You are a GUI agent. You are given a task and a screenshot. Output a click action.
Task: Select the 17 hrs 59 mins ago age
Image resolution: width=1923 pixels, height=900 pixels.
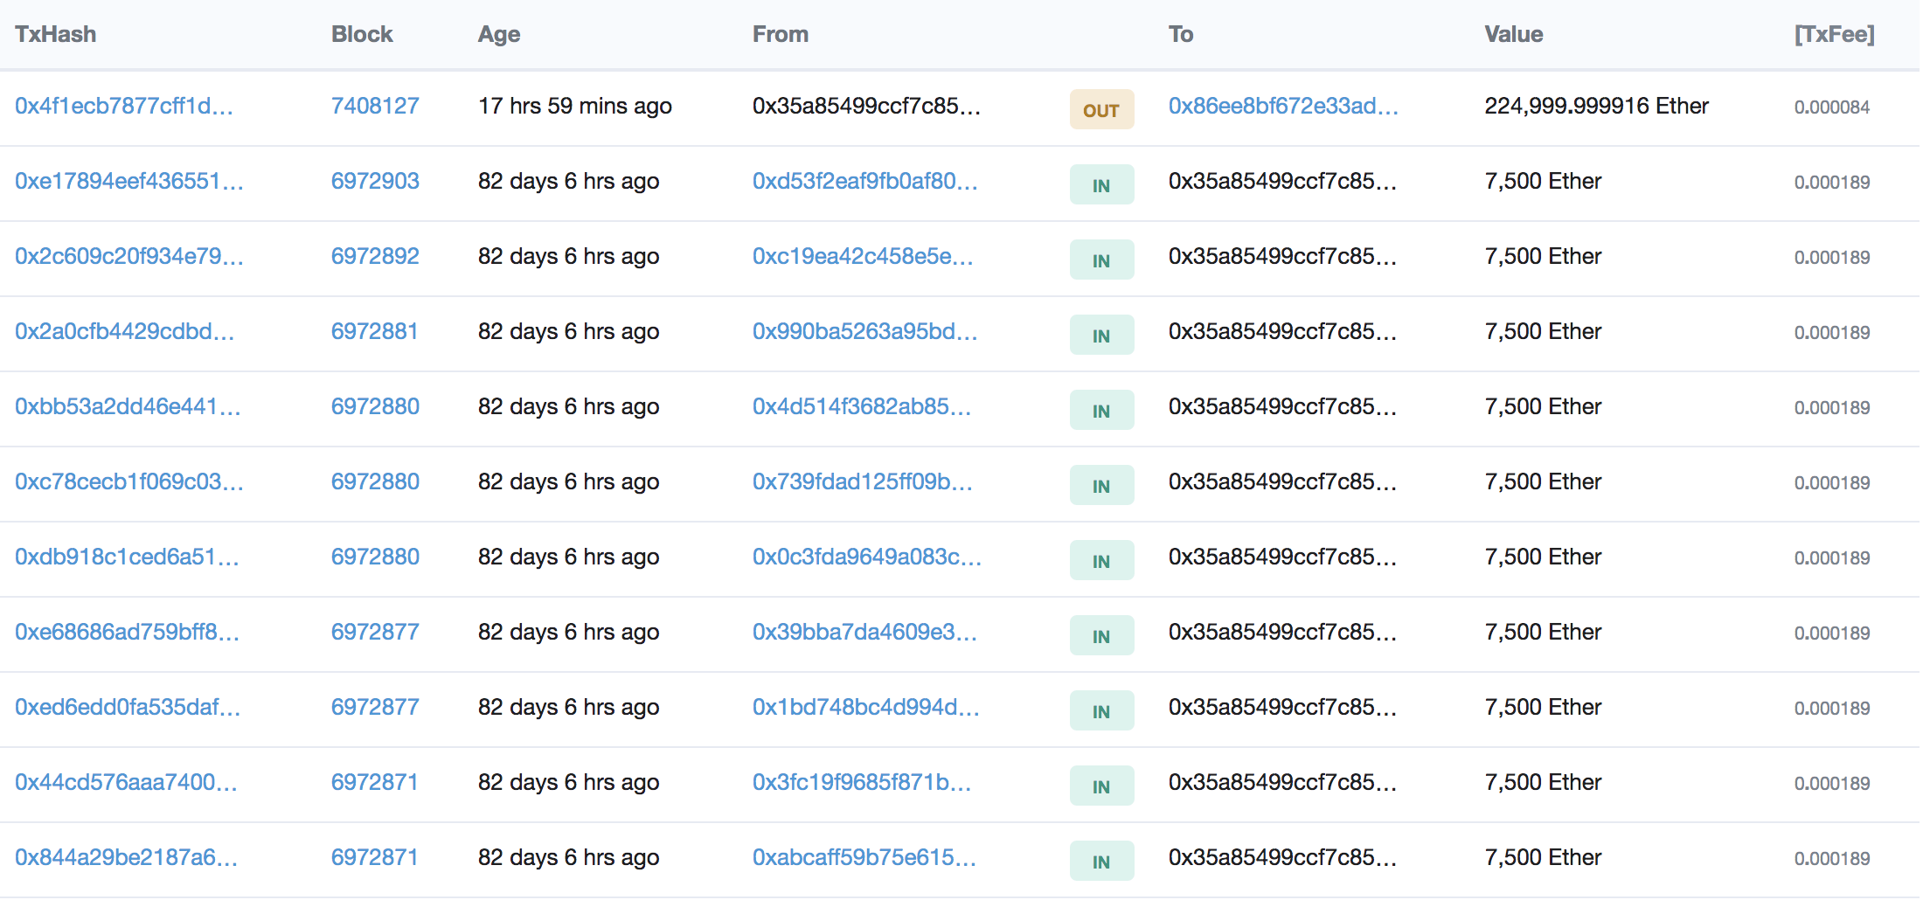pos(575,106)
